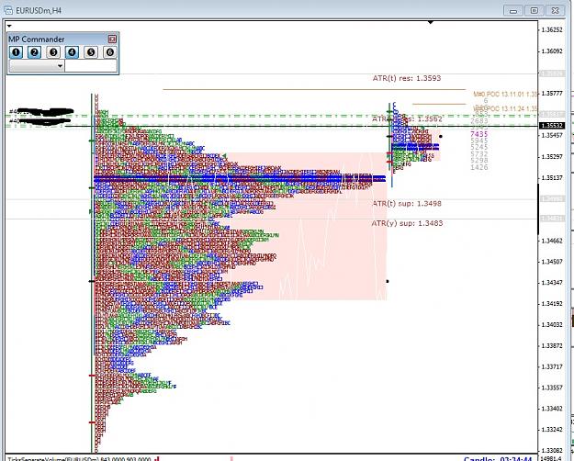Viewport: 574px width, 461px height.
Task: Collapse the MP Commander panel
Action: [x=112, y=39]
